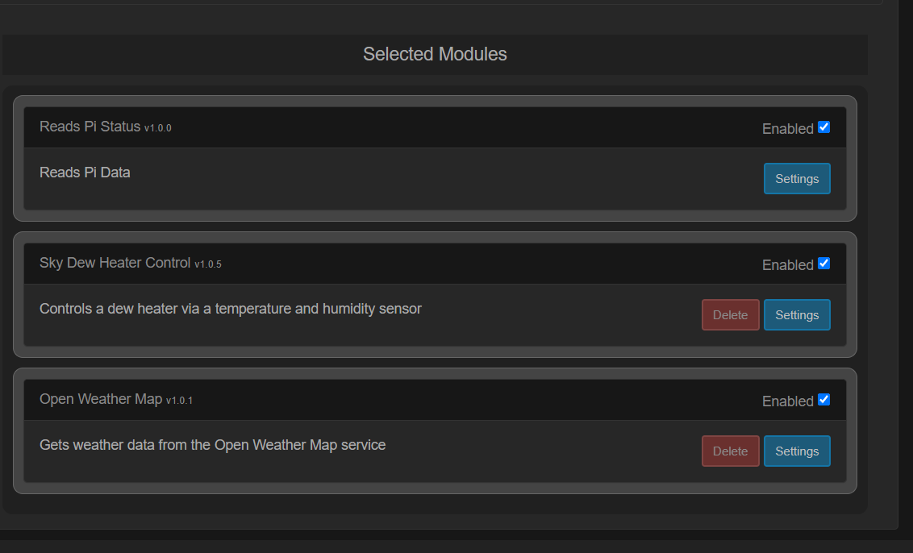Click the dew heater sensor description text
This screenshot has width=913, height=553.
(230, 309)
